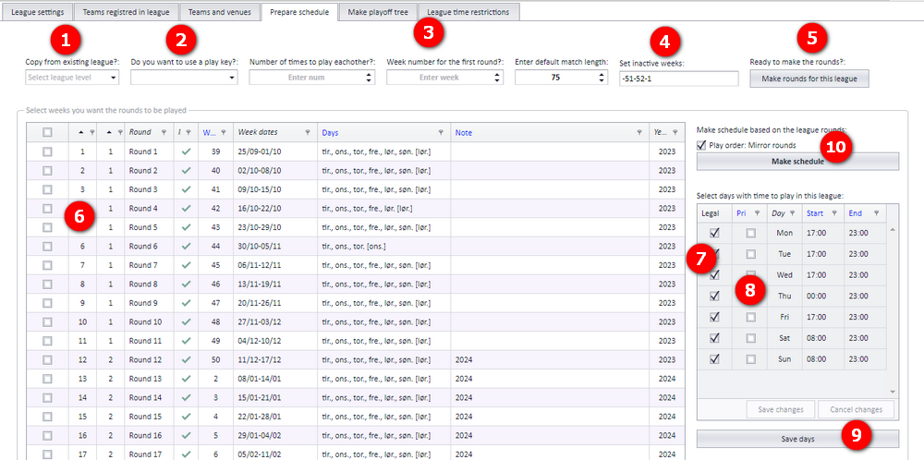Image resolution: width=924 pixels, height=460 pixels.
Task: Click the week number 48 cell
Action: 215,321
